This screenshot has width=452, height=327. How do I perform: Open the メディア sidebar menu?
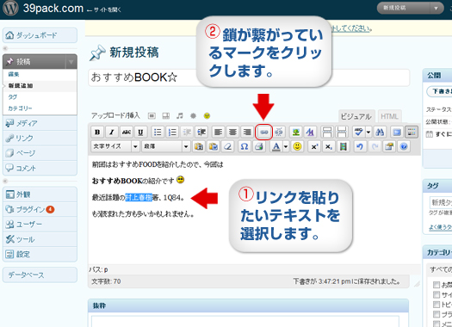pyautogui.click(x=40, y=123)
